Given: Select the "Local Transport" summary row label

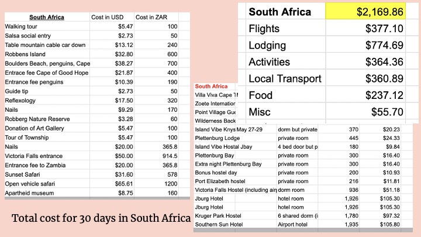Looking at the screenshot, I should [285, 78].
